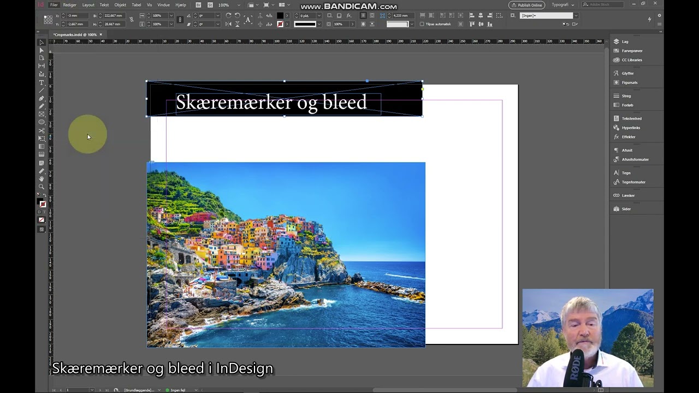Screen dimensions: 699x393
Task: Toggle the width-height constrain link icon
Action: [x=131, y=20]
